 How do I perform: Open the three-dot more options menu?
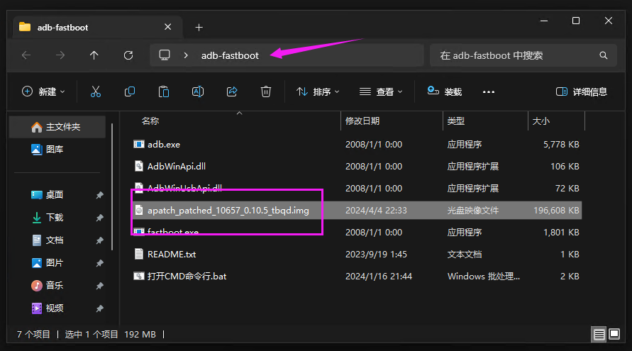(489, 91)
